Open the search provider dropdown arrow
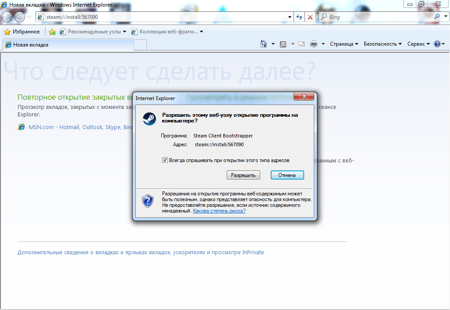 click(446, 17)
